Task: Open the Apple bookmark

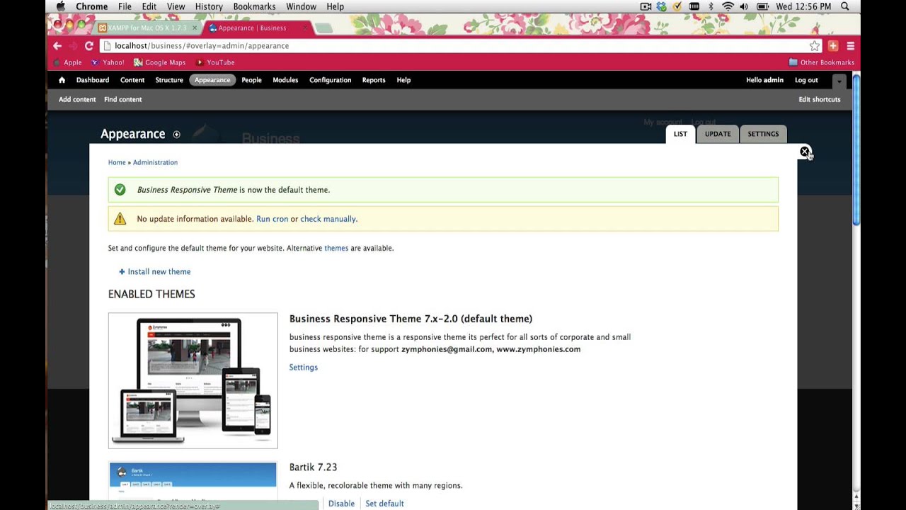Action: click(68, 62)
